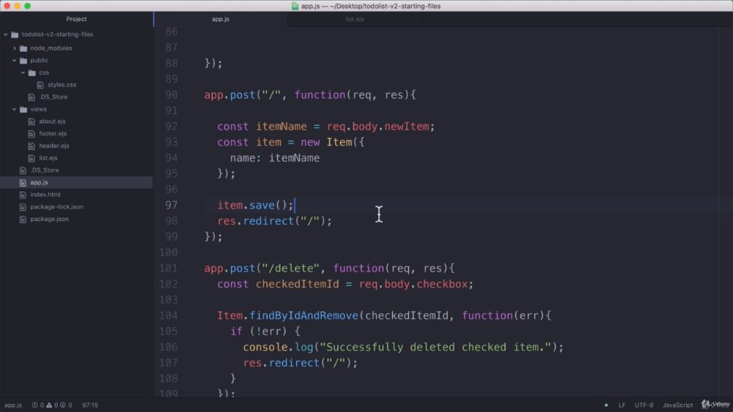
Task: Click the styles.css file icon
Action: click(x=40, y=85)
